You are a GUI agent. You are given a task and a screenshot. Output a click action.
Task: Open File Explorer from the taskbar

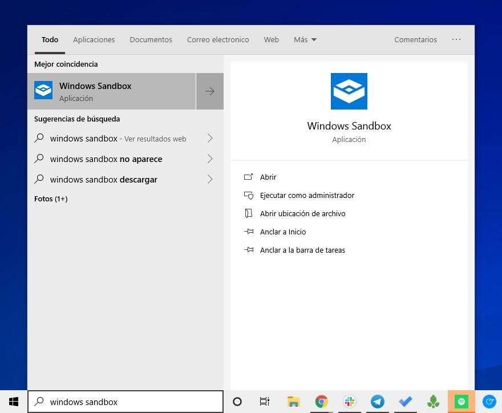coord(293,402)
